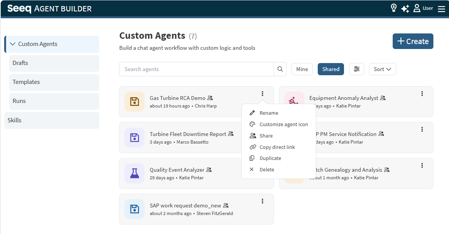Click shared-users icon next to Quality Event Analyzer
449x234 pixels.
click(x=209, y=170)
